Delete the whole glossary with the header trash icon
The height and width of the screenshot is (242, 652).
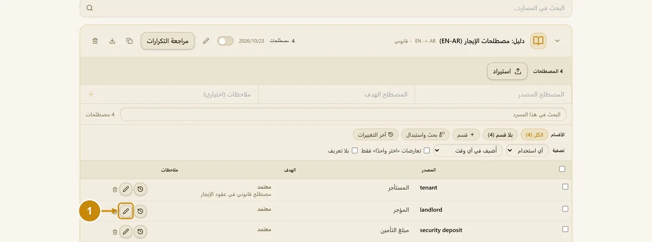(x=95, y=41)
